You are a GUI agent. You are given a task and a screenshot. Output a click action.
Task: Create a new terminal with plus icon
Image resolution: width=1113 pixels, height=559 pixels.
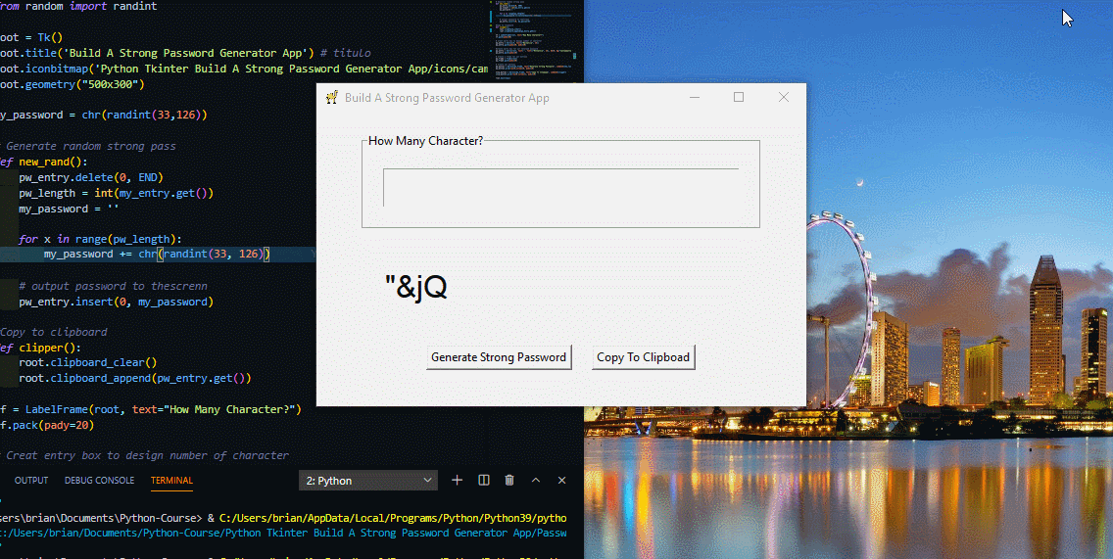tap(458, 481)
